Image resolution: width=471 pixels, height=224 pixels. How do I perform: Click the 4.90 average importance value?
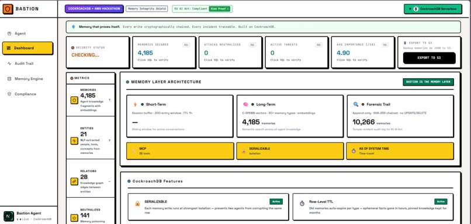pyautogui.click(x=344, y=52)
